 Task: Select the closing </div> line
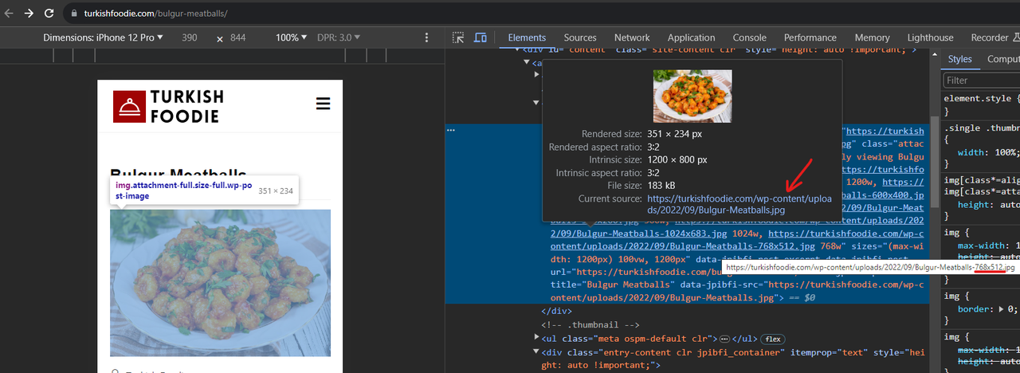[557, 311]
